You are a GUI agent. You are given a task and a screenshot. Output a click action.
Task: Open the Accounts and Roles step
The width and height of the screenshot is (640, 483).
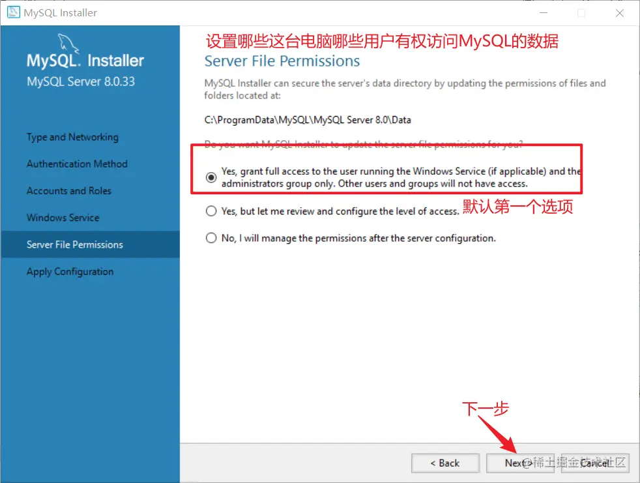point(69,191)
